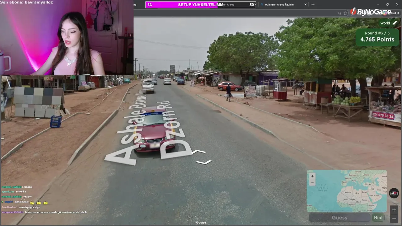Click chat username KamyonetSOFORU
Image resolution: width=402 pixels, height=226 pixels.
click(13, 213)
